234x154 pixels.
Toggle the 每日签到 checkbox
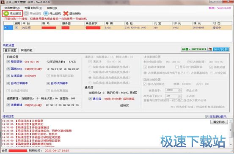click(x=8, y=61)
